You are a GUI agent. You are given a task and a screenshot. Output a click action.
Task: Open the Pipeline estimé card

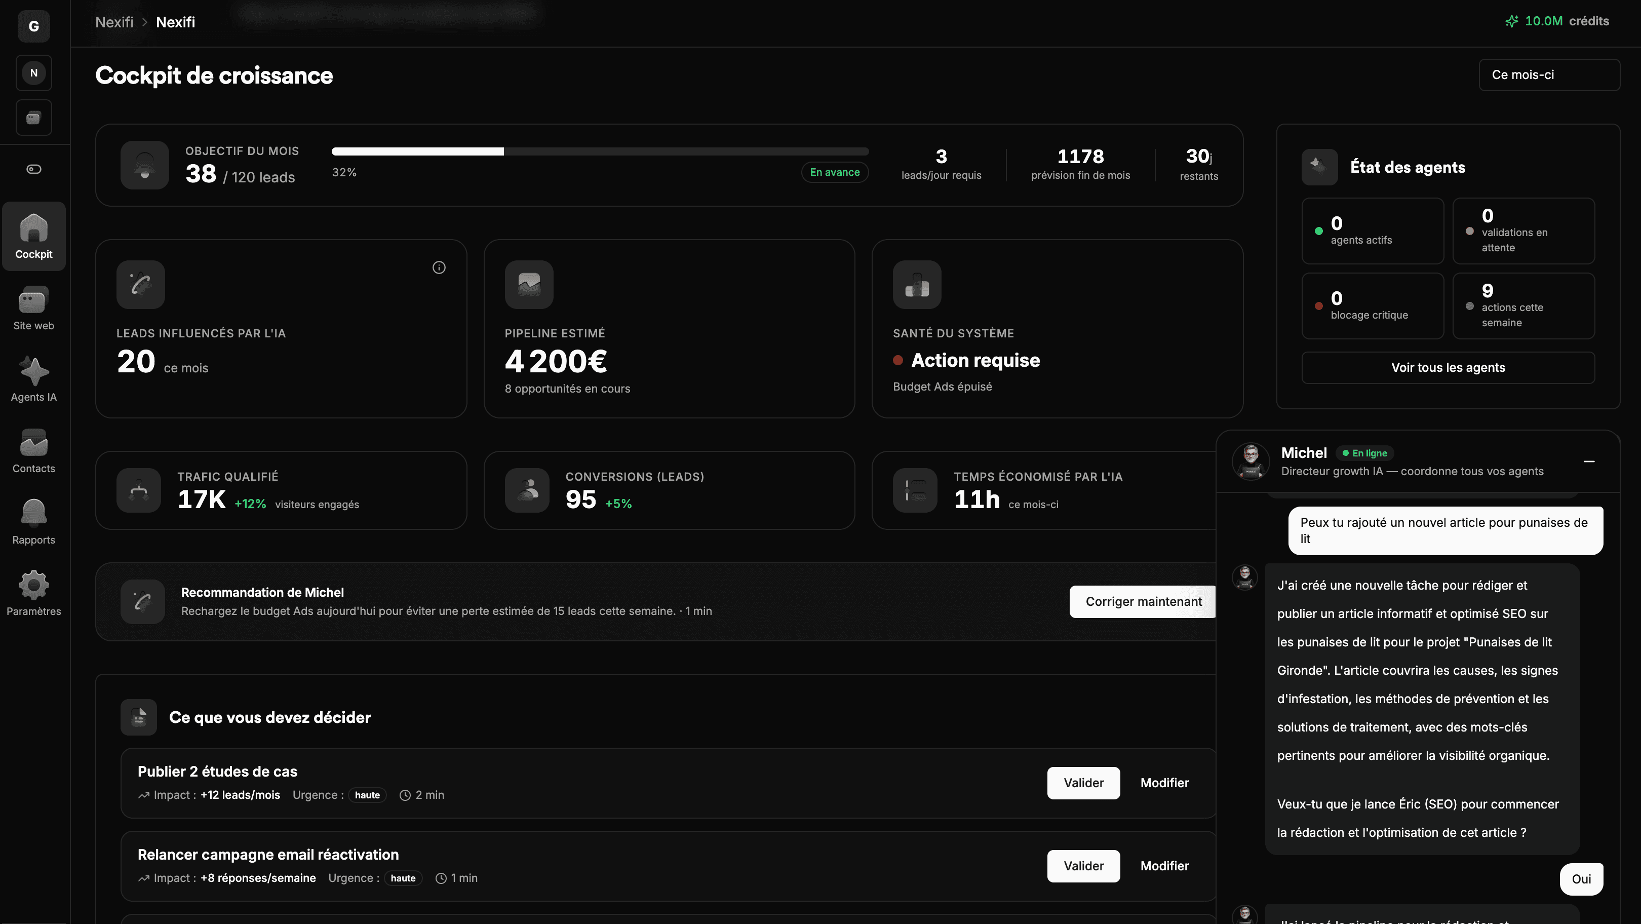click(668, 329)
